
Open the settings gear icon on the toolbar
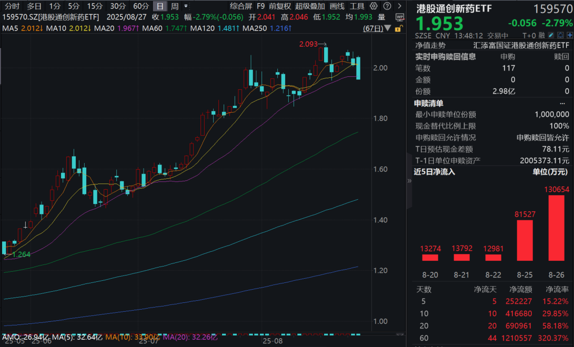click(374, 6)
